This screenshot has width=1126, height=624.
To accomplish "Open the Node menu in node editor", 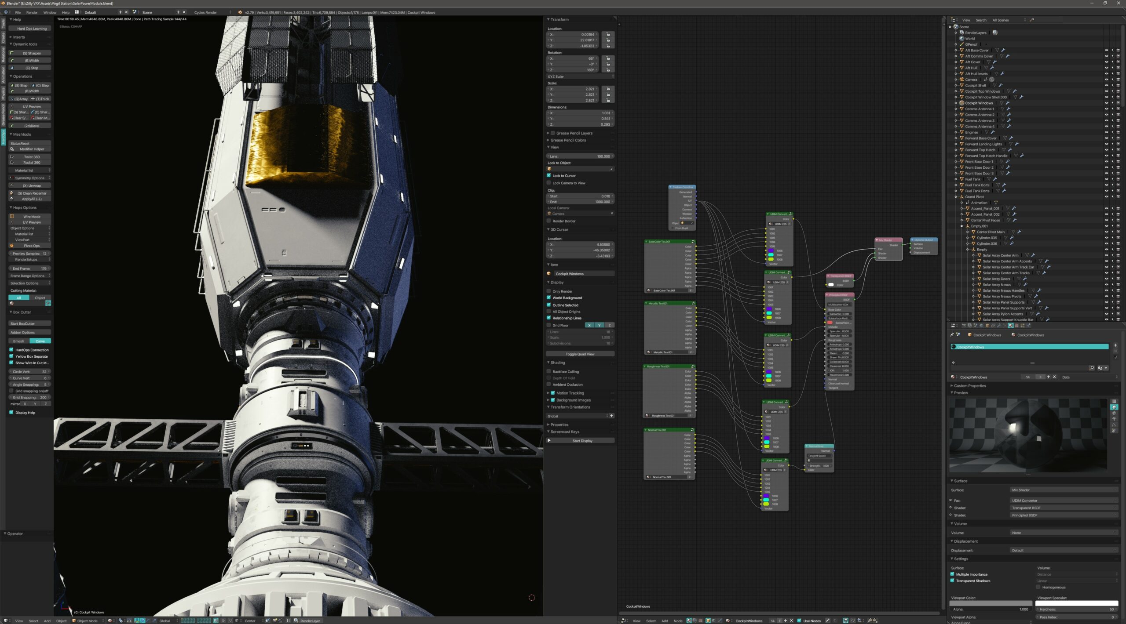I will (678, 621).
